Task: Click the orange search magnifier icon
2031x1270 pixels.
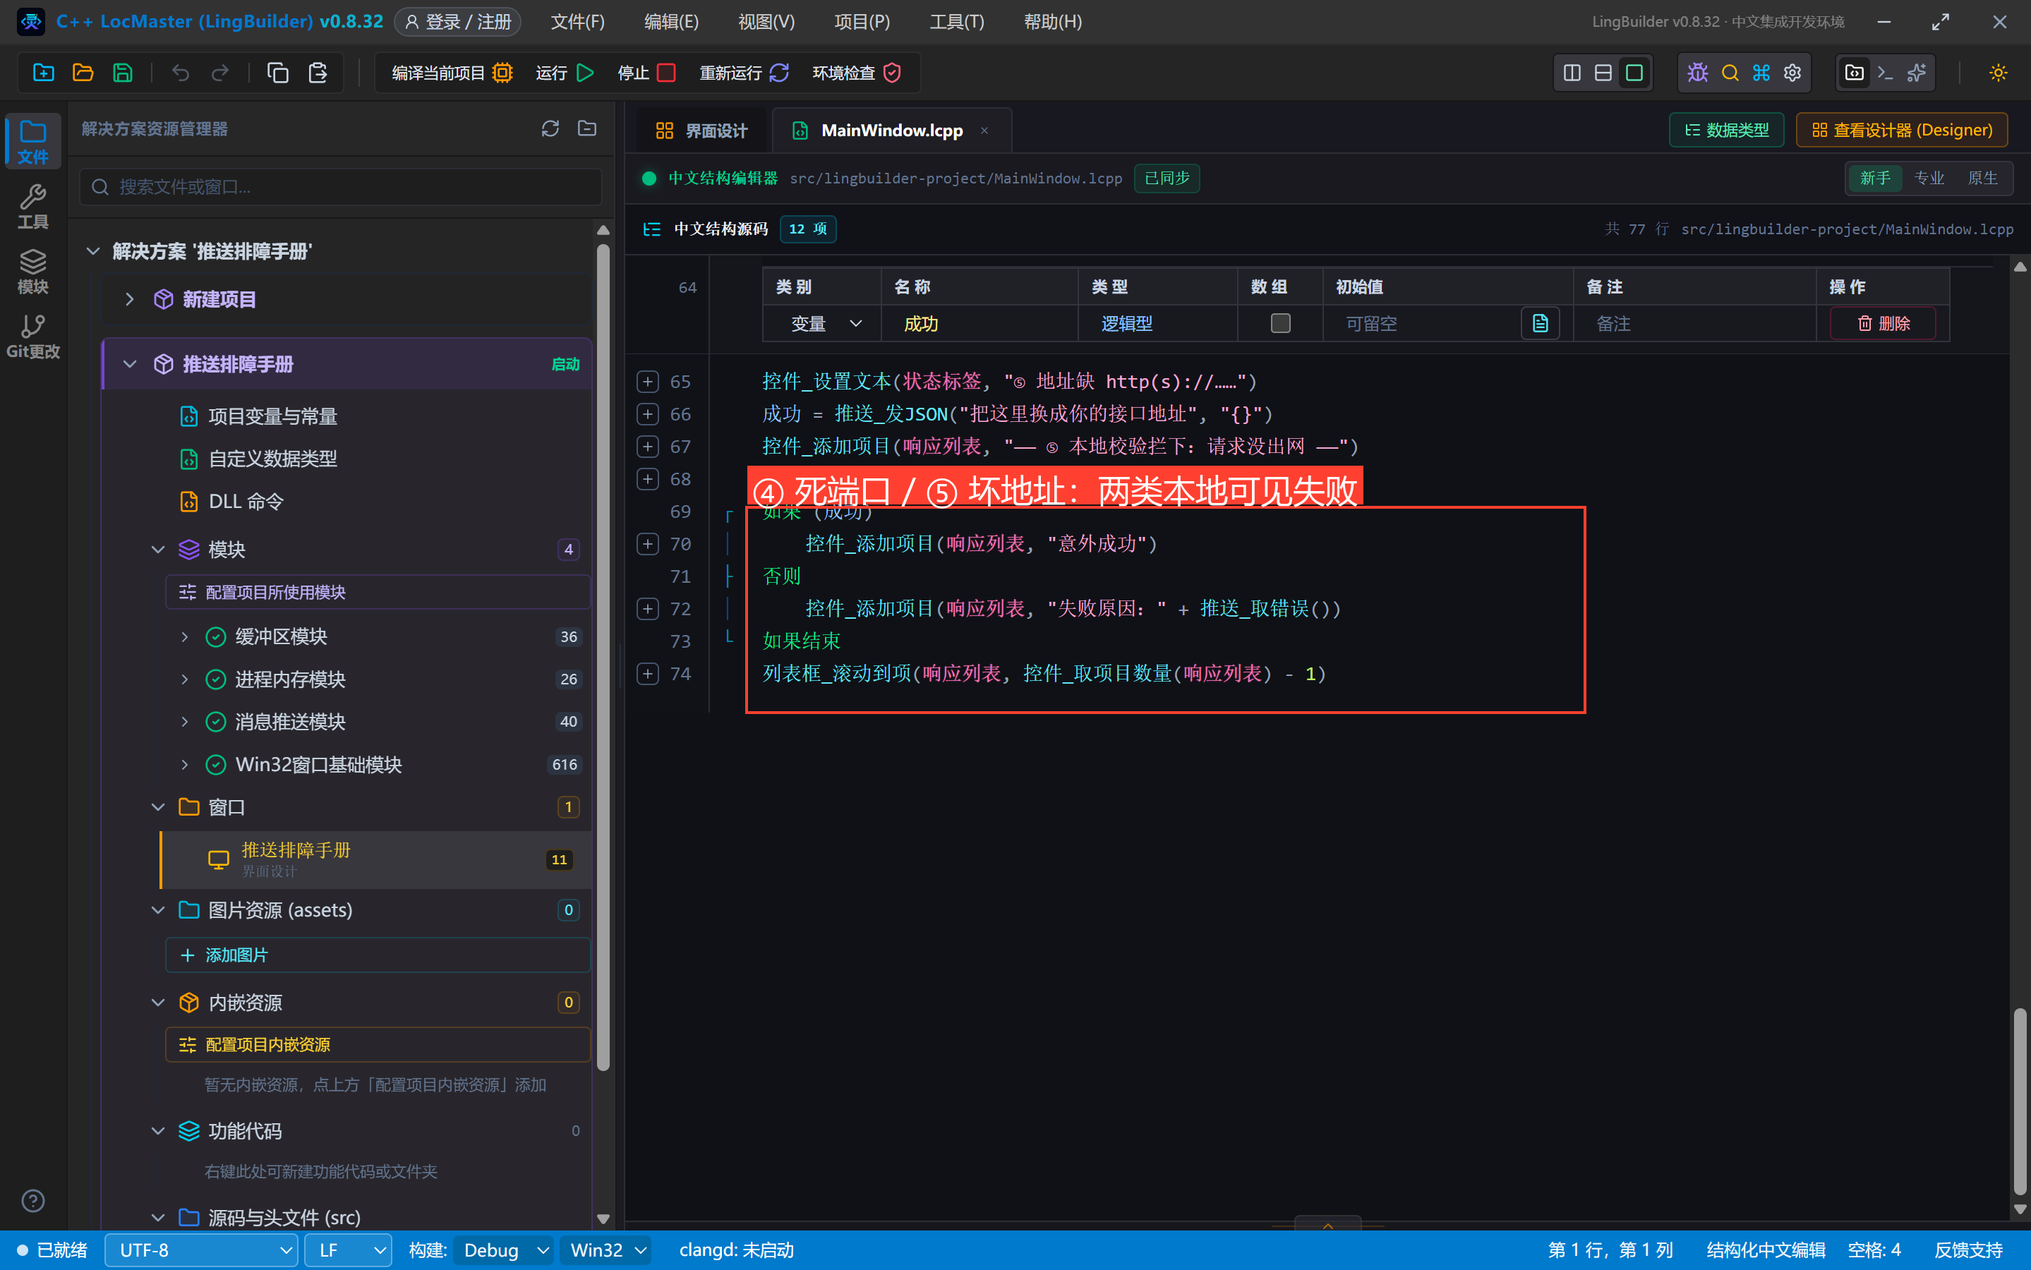Action: click(1730, 73)
